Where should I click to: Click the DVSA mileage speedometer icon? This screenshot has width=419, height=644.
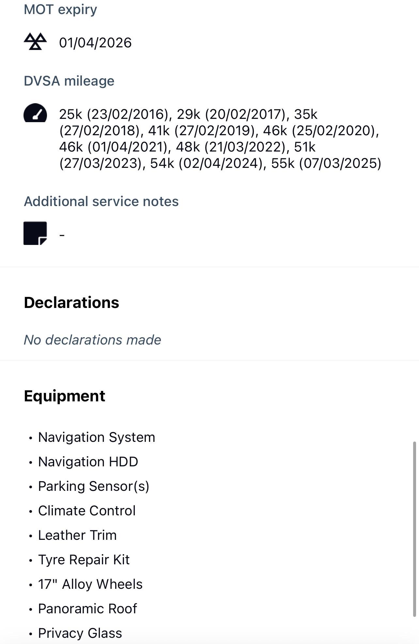click(35, 113)
